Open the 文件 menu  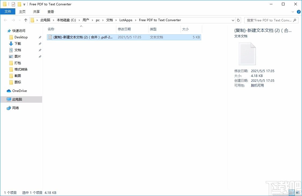(x=8, y=12)
